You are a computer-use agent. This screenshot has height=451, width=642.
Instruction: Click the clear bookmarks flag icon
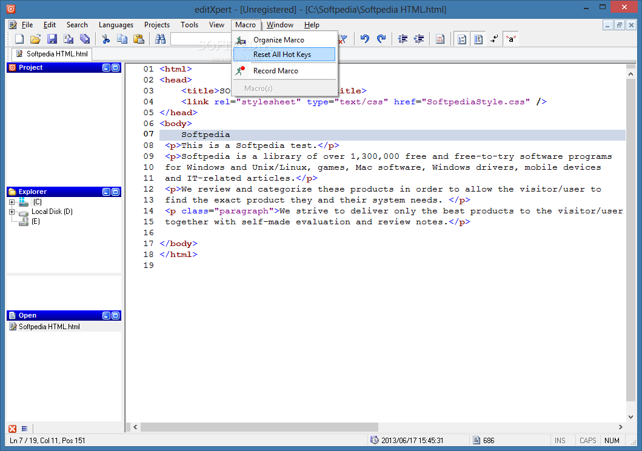point(343,39)
